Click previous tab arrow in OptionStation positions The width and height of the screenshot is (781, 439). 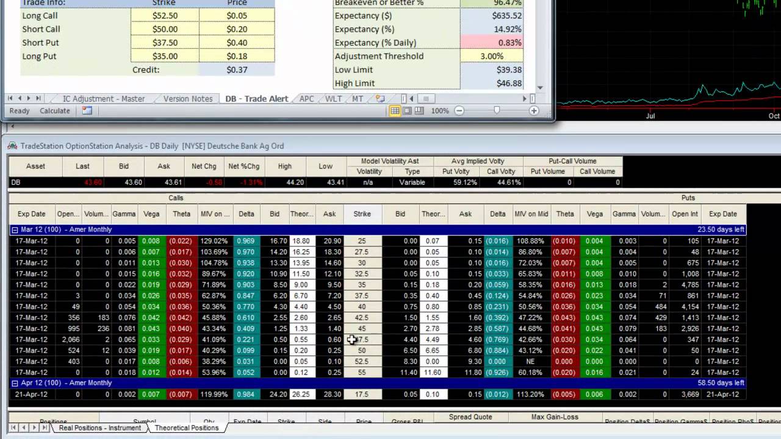point(23,427)
